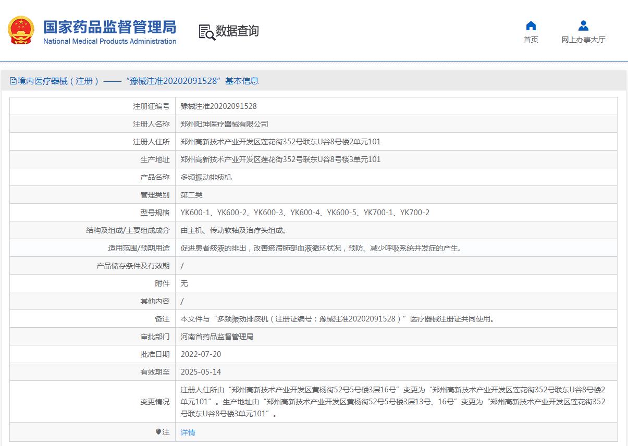Click the 备注 remark text
Viewport: 628px width, 446px height.
click(337, 319)
